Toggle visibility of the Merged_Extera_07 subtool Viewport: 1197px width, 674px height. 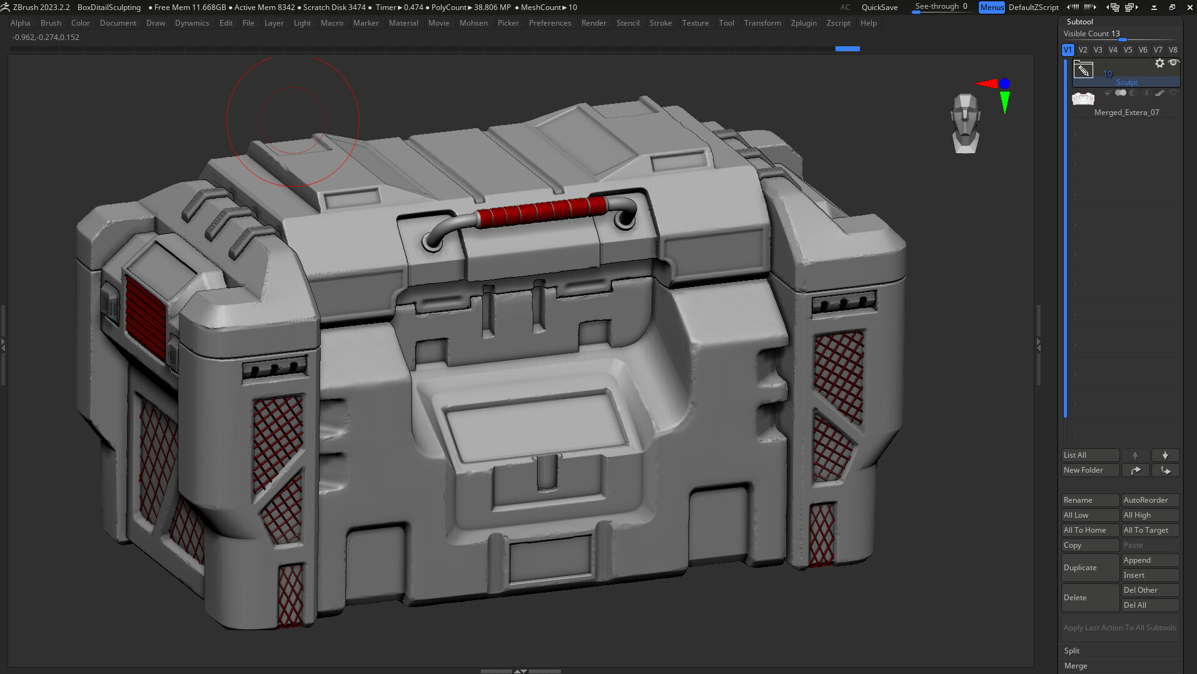pos(1174,92)
